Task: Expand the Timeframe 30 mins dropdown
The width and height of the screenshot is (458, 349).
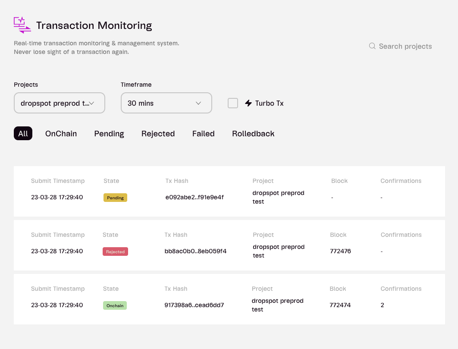Action: coord(166,103)
